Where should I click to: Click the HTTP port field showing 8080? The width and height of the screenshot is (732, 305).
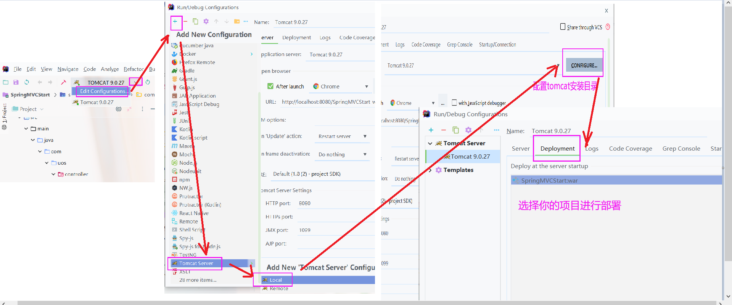[336, 203]
